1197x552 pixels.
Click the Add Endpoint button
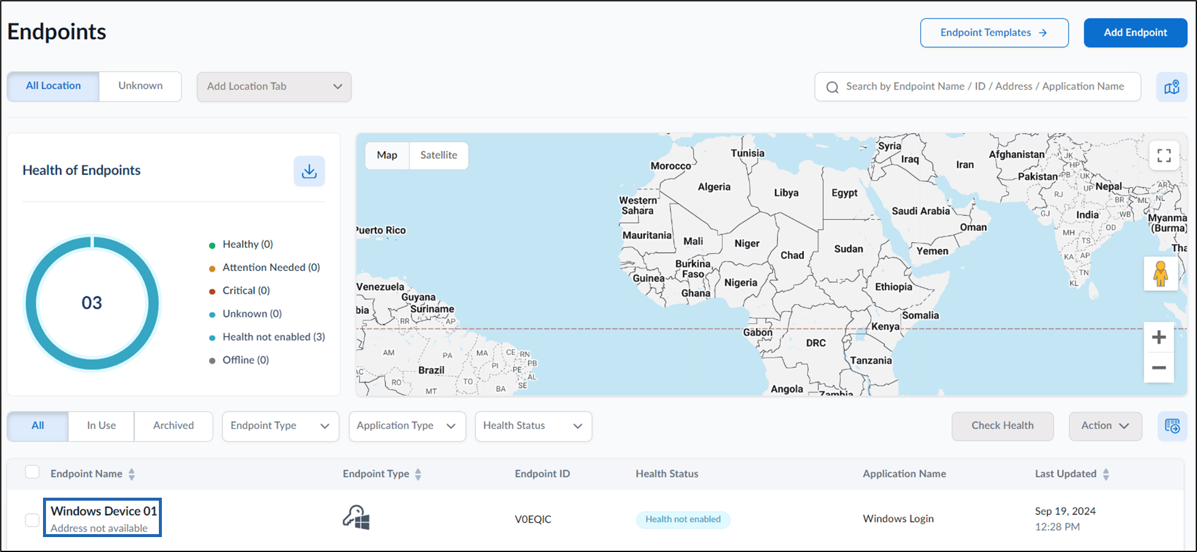click(x=1135, y=33)
